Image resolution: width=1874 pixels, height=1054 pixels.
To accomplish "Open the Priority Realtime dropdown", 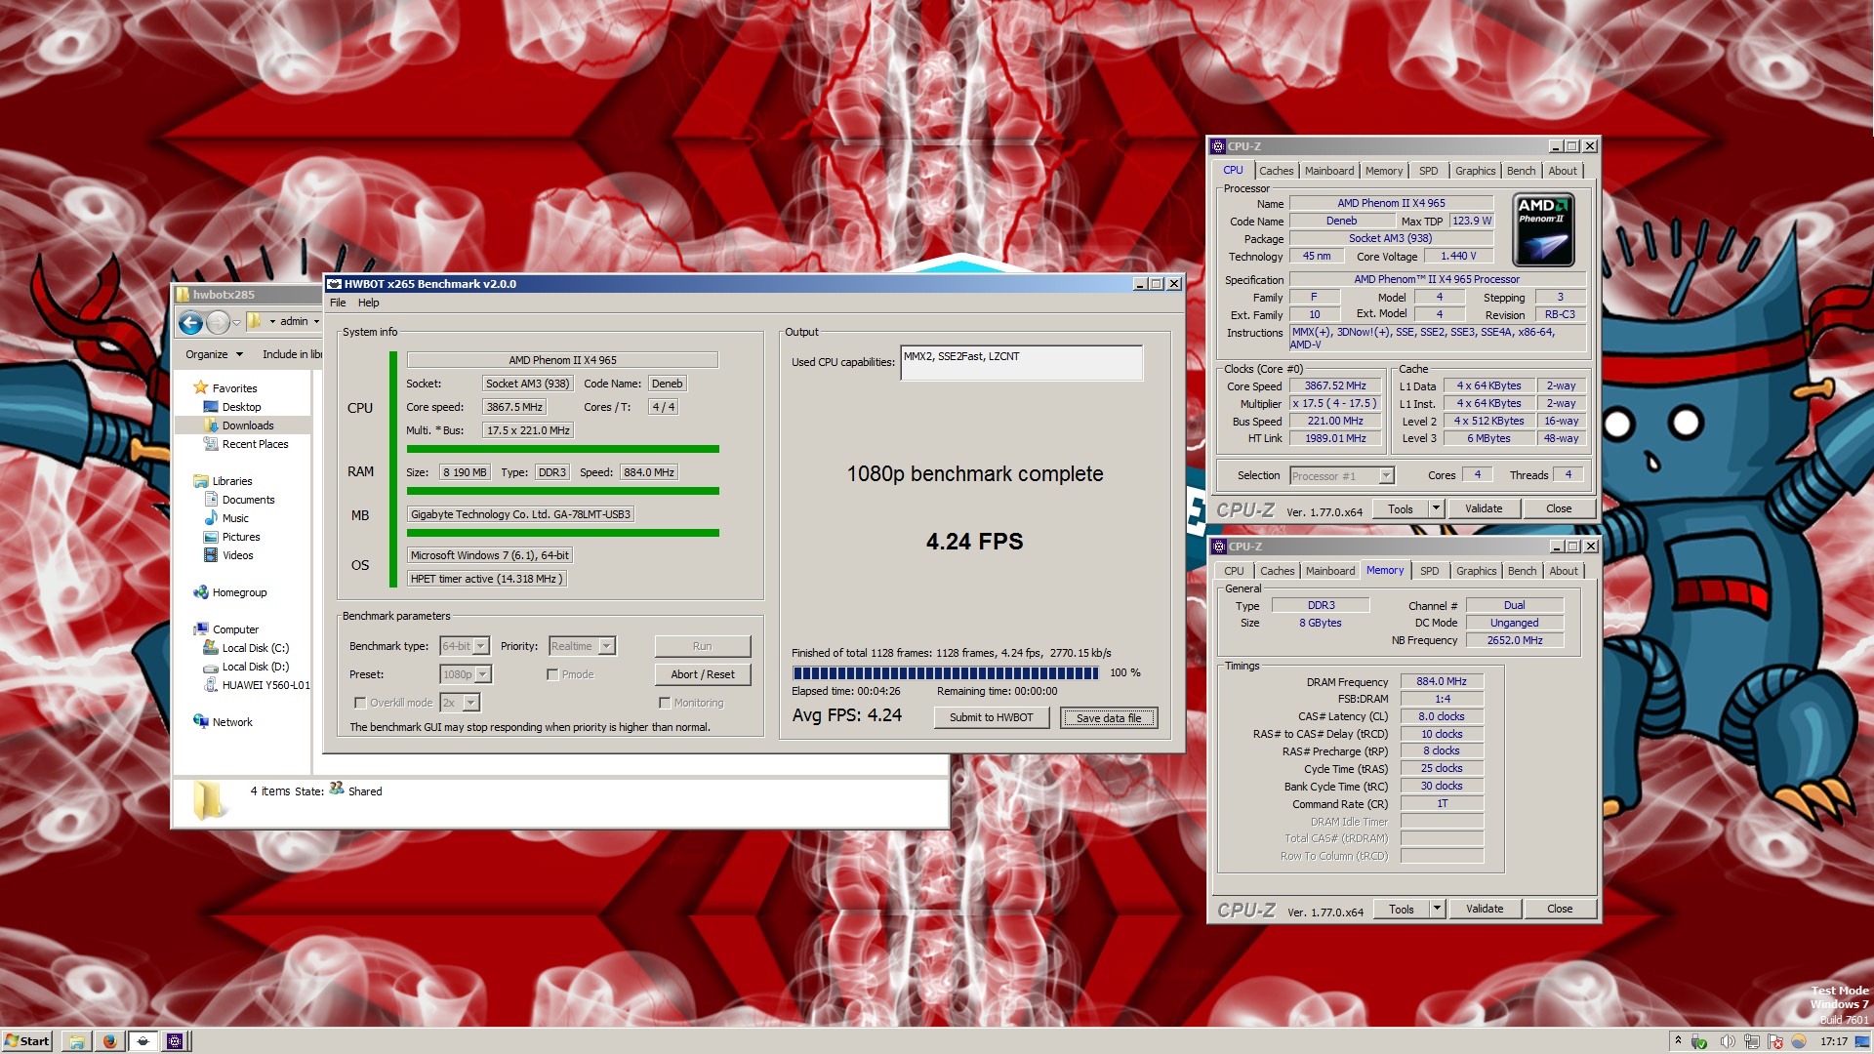I will point(582,646).
